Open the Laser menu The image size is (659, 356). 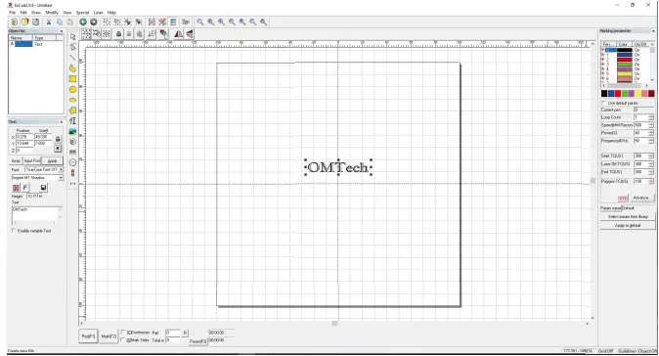pyautogui.click(x=99, y=13)
